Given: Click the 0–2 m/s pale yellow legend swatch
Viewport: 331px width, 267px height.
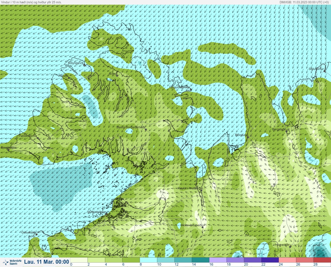Looking at the screenshot, I should click(x=79, y=260).
